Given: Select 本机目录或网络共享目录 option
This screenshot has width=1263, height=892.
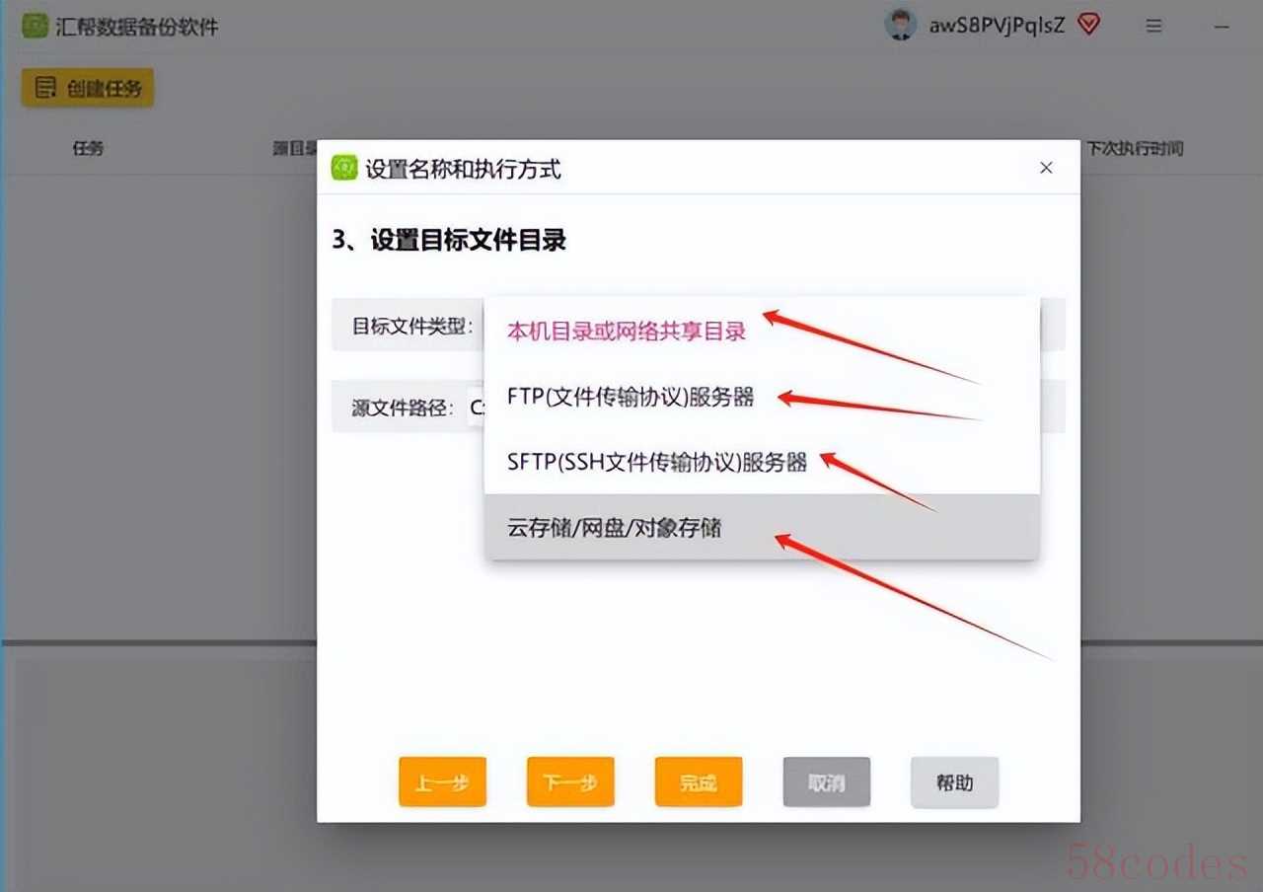Looking at the screenshot, I should (762, 332).
